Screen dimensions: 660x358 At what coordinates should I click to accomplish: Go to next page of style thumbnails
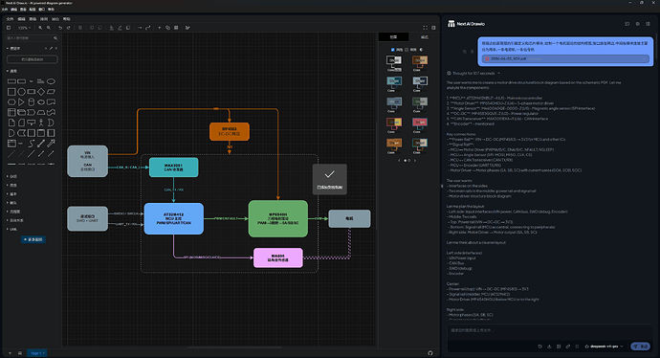[414, 161]
